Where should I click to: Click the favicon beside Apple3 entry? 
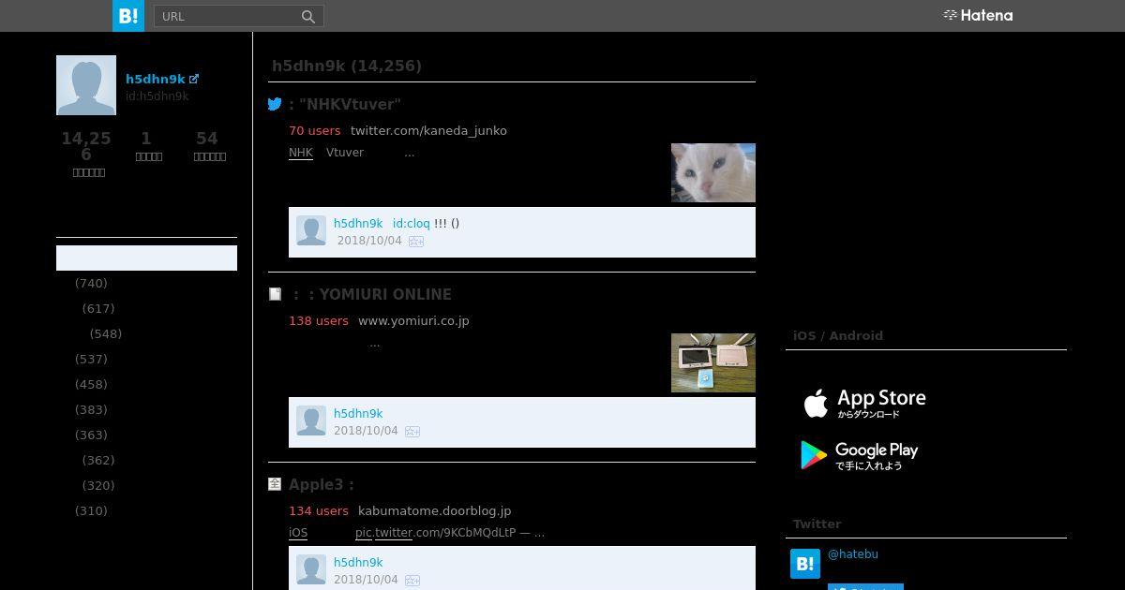click(275, 484)
